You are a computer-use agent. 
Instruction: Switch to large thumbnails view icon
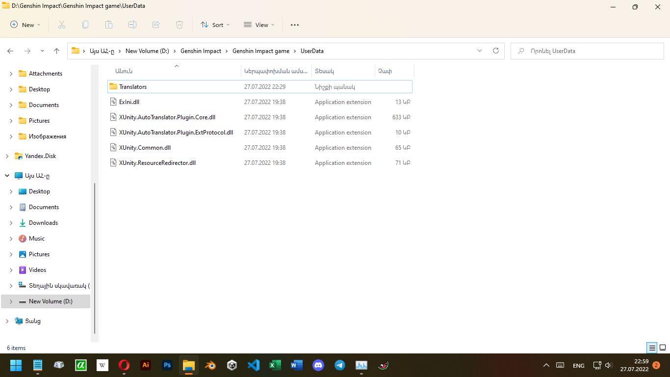(663, 348)
